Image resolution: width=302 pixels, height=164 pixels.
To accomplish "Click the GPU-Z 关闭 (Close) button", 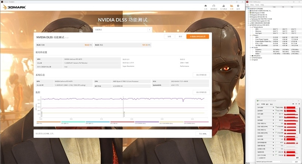I will tap(296, 162).
